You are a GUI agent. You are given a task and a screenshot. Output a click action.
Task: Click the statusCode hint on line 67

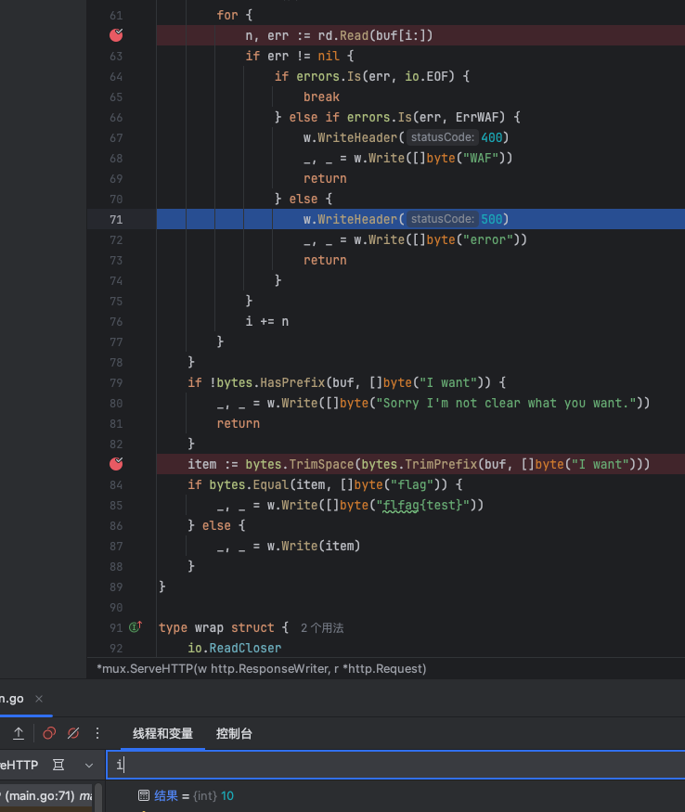coord(442,137)
